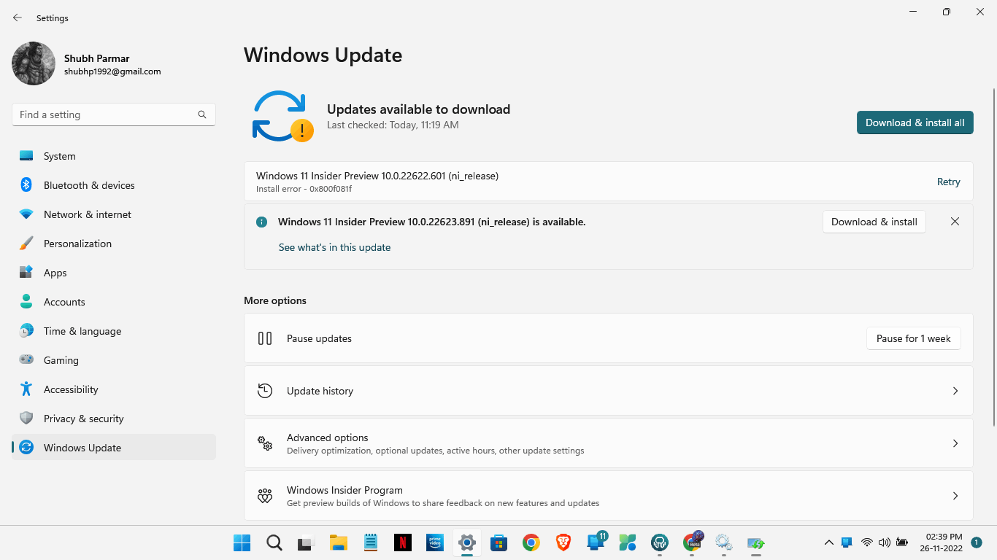Open Update history row
Viewport: 997px width, 560px height.
[x=609, y=391]
